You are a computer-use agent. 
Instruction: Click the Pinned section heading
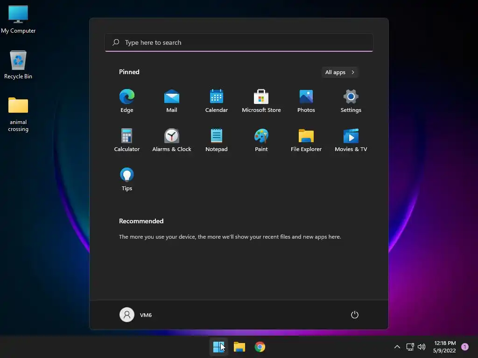tap(129, 72)
